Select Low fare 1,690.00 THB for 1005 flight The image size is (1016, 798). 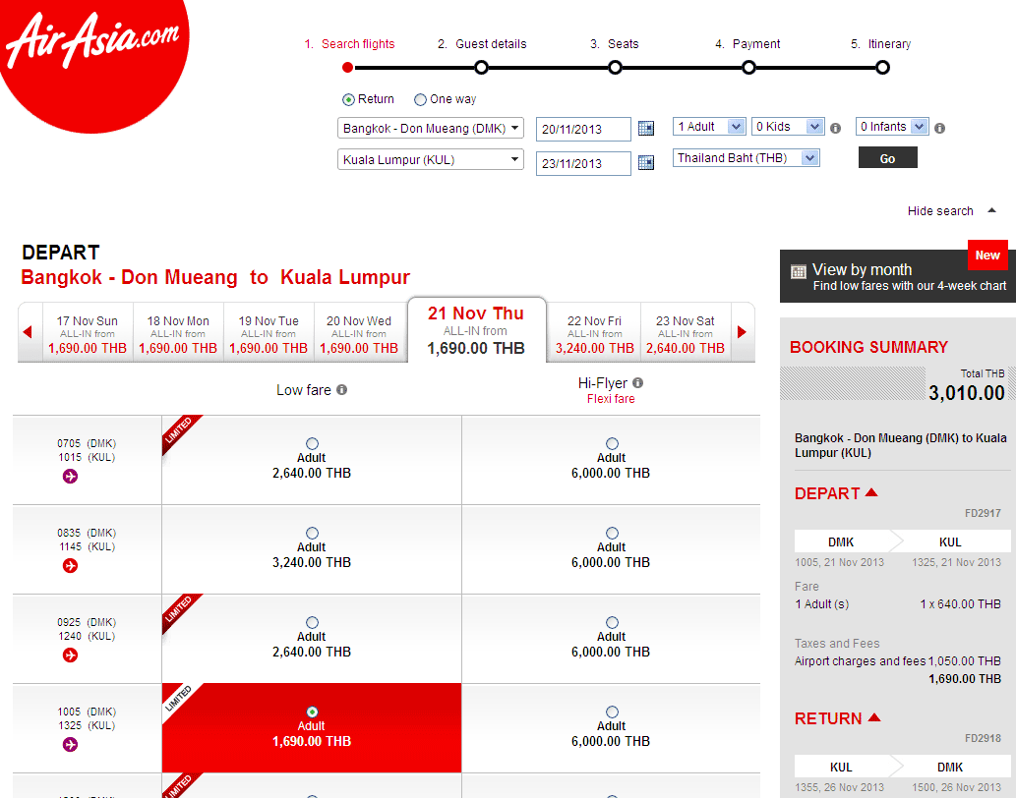(313, 712)
